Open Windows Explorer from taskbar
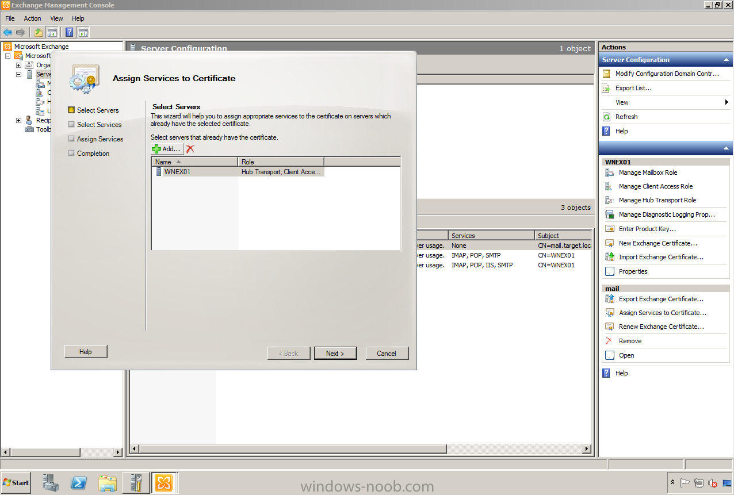Screen dimensions: 734x495 (108, 482)
